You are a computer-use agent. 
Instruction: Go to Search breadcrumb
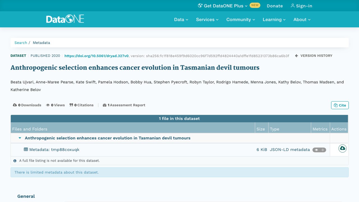tap(21, 43)
